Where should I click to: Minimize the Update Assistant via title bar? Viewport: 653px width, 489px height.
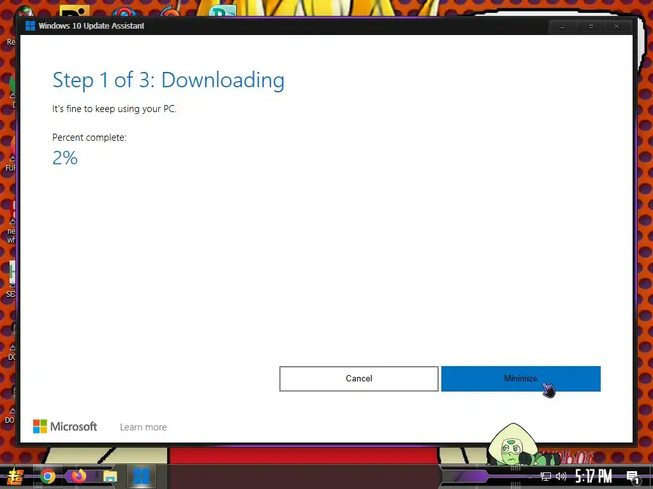click(562, 27)
